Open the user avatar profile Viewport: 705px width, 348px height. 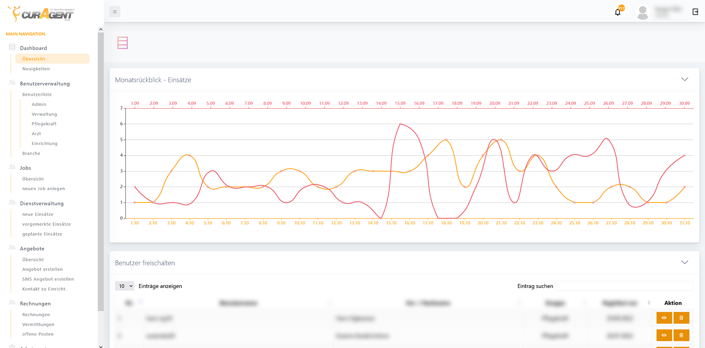coord(642,12)
